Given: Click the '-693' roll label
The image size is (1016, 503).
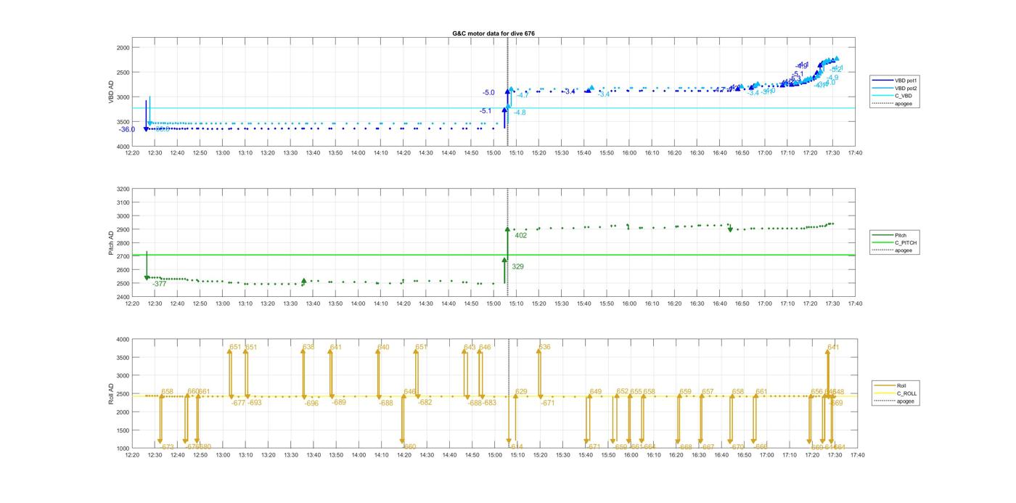Looking at the screenshot, I should [x=255, y=403].
